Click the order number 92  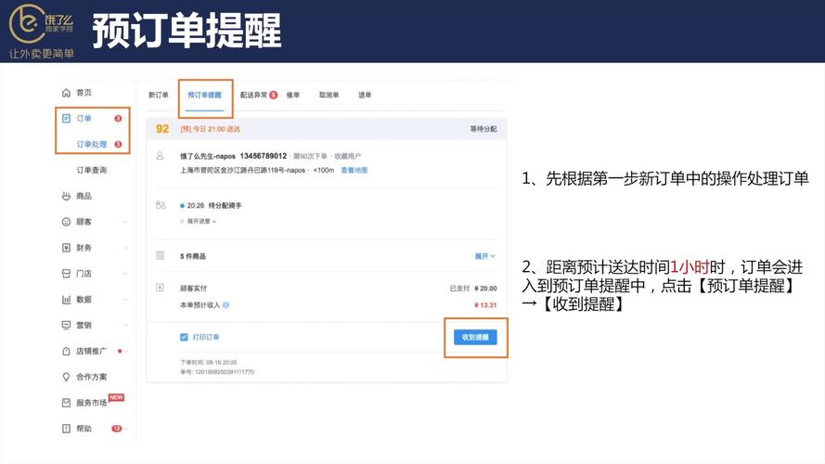[x=162, y=129]
